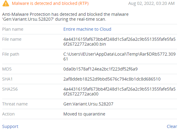181x131 pixels.
Task: Click the File name label
Action: point(12,39)
